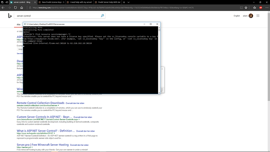
Task: Switch to I need help with my server tab
Action: coord(79,2)
